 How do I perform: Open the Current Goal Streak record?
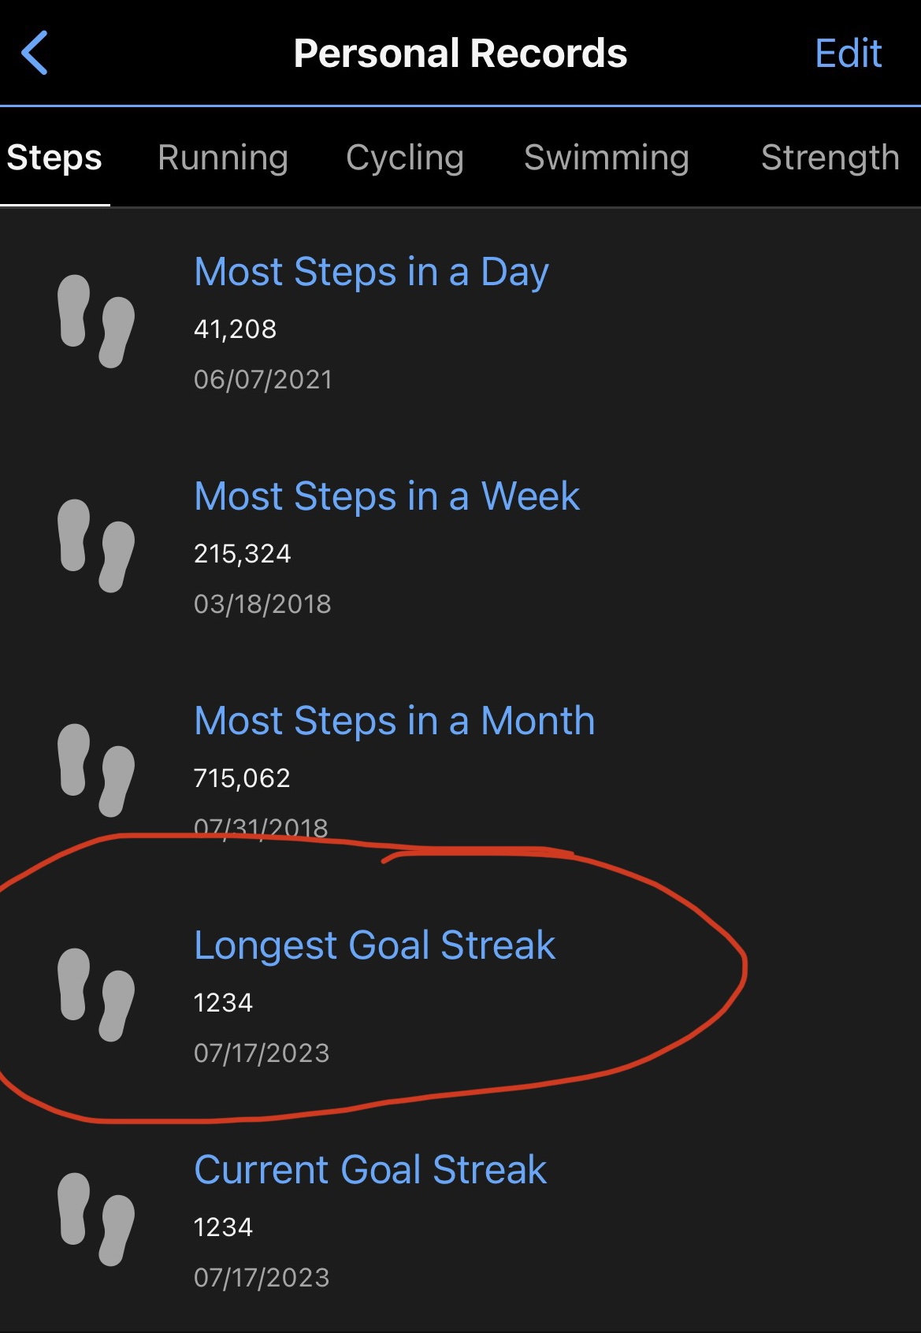[x=370, y=1170]
